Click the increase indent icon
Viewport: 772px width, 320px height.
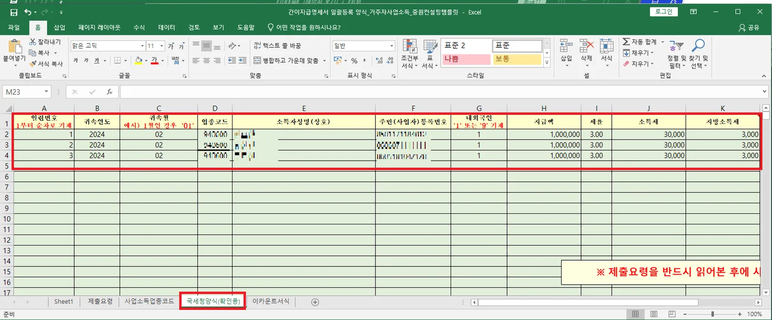243,60
